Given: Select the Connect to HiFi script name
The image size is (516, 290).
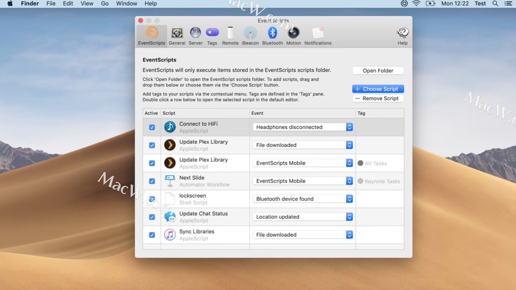Looking at the screenshot, I should point(198,124).
